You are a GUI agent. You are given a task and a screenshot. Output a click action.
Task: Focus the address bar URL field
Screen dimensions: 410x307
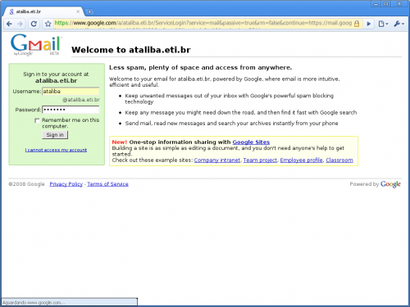coord(203,23)
